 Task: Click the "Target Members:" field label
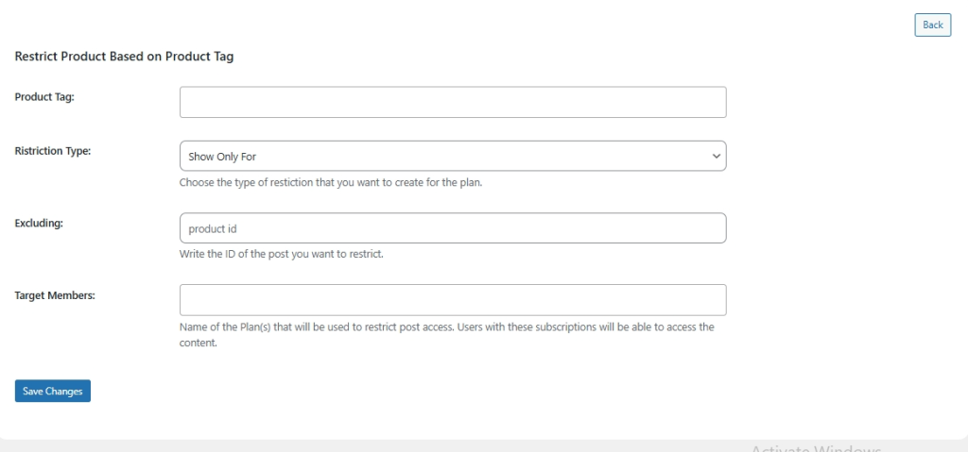pos(55,294)
